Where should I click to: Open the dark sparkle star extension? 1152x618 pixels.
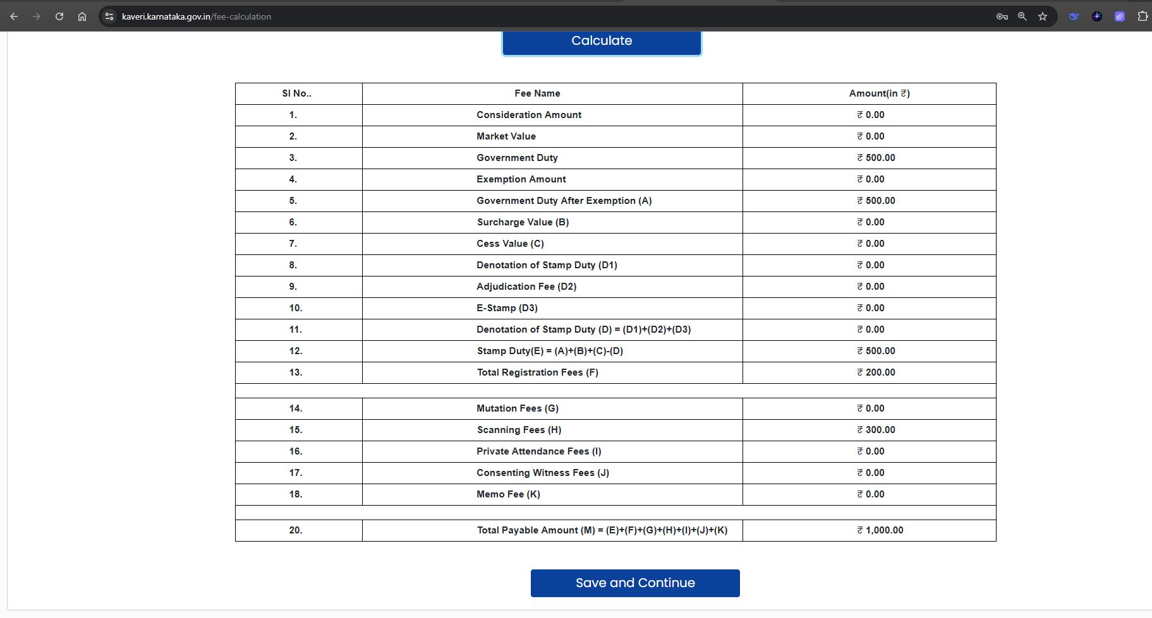(x=1096, y=16)
